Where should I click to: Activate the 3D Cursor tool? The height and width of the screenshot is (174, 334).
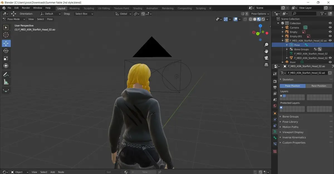point(6,35)
